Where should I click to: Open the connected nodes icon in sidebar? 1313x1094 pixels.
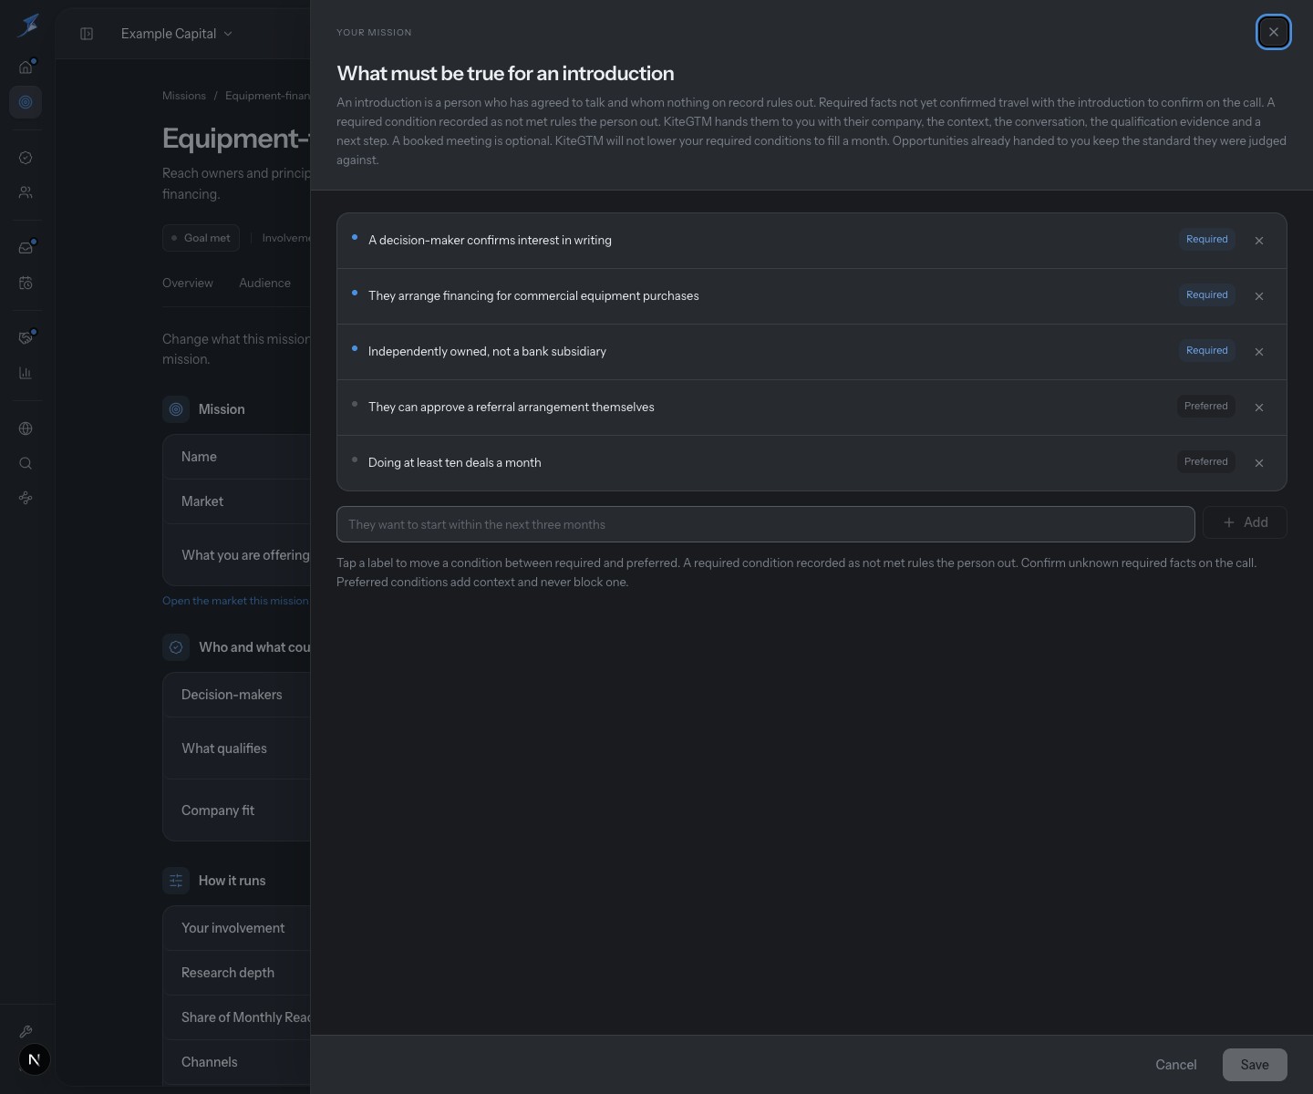coord(26,498)
